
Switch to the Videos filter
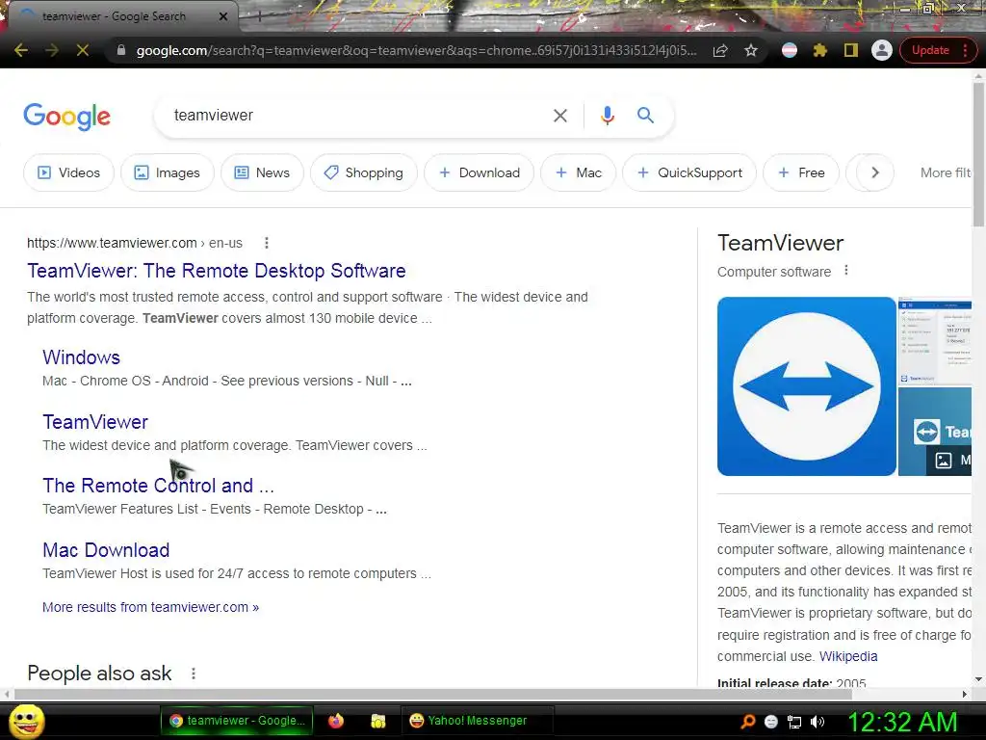pos(69,172)
